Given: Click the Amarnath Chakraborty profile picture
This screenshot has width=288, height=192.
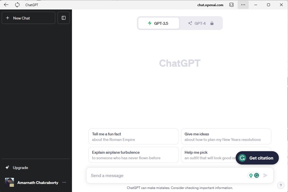Looking at the screenshot, I should point(10,182).
